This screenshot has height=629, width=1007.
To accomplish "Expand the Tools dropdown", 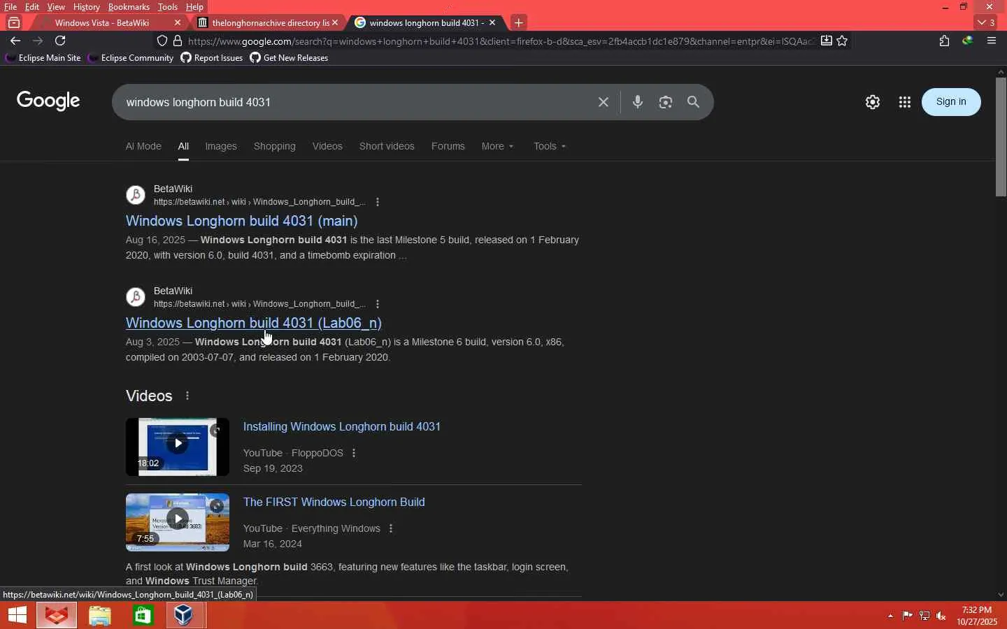I will 550,146.
